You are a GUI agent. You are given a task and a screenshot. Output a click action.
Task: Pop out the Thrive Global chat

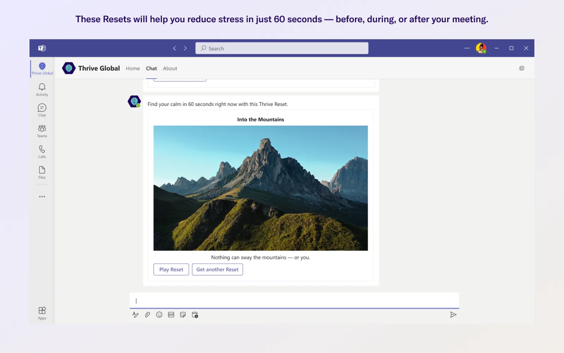pyautogui.click(x=522, y=68)
